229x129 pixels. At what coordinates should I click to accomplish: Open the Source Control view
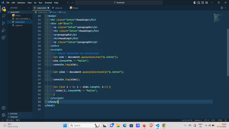[3, 23]
